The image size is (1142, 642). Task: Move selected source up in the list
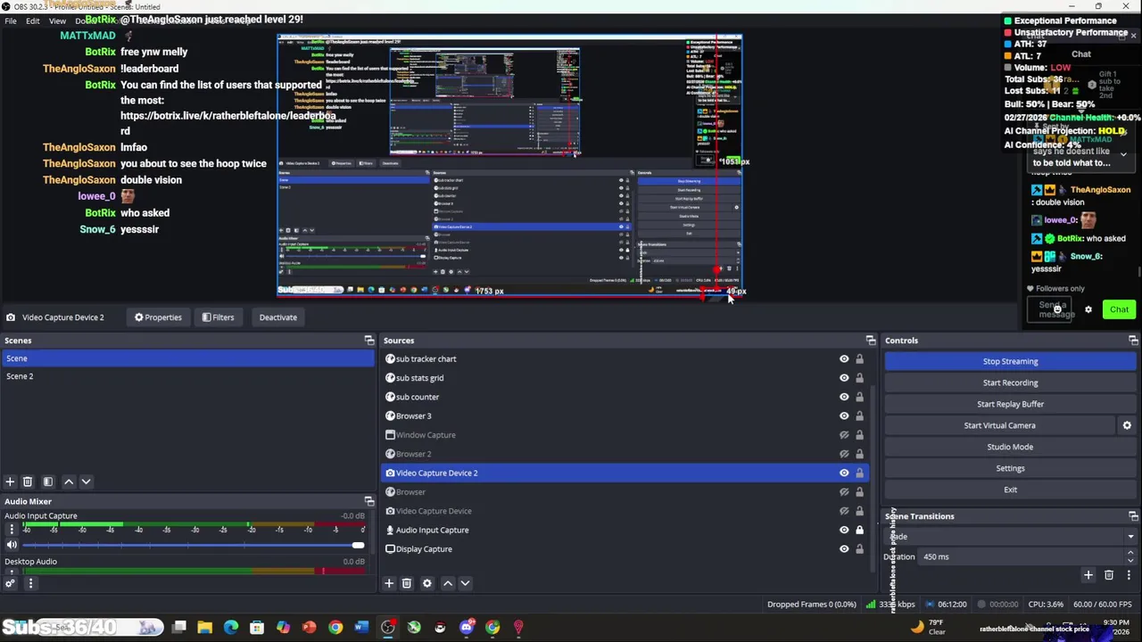[x=448, y=583]
